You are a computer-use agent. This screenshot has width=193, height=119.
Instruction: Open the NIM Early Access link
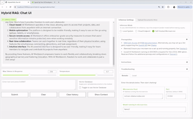point(131,43)
